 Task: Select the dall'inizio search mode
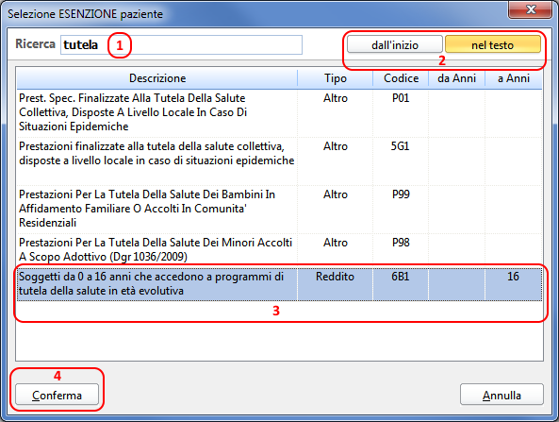[x=395, y=44]
